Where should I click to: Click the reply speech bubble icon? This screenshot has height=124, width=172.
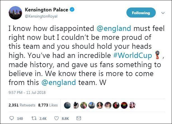click(11, 118)
